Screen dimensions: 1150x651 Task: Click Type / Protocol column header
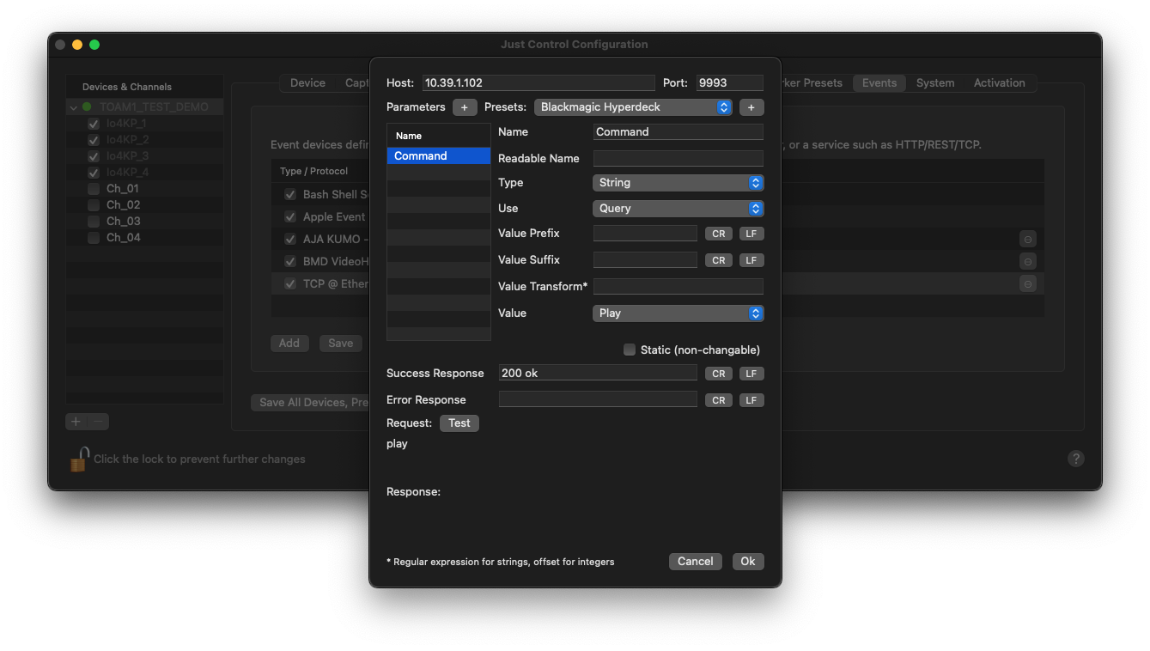tap(313, 171)
